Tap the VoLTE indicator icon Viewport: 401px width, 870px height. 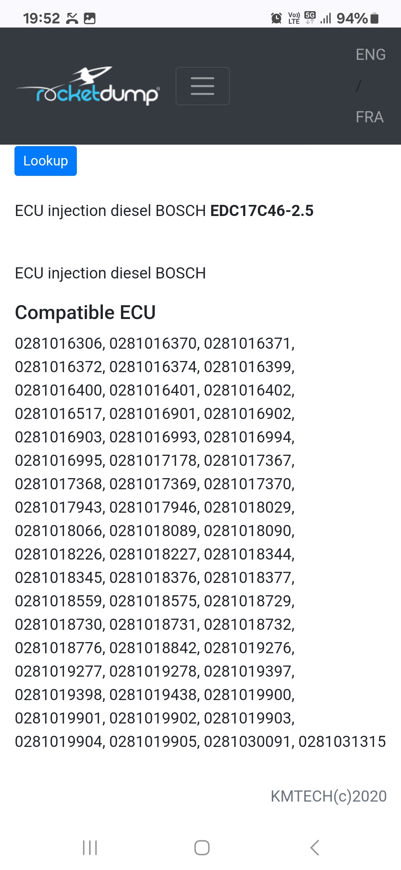(x=294, y=18)
